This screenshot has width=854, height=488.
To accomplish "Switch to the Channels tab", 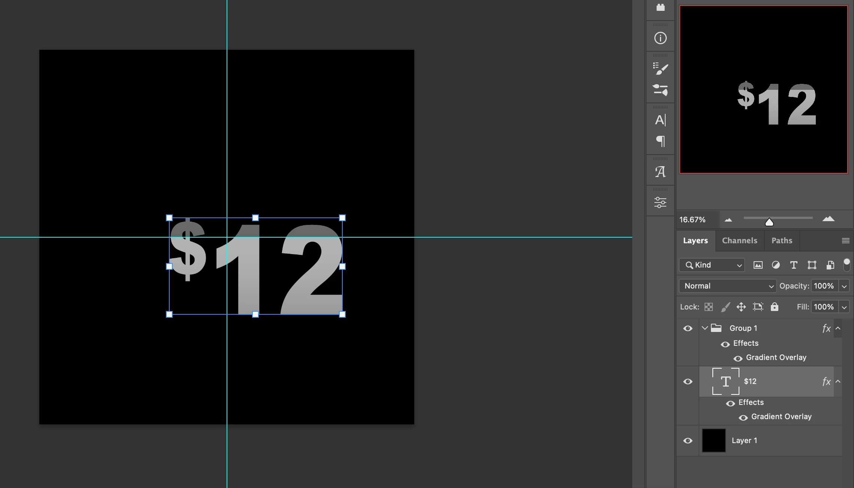I will point(739,241).
